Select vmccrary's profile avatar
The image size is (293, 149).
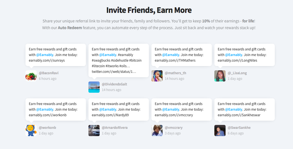point(157,131)
